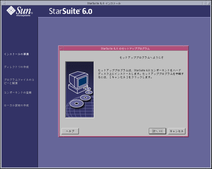This screenshot has height=169, width=212.
Task: Click the setup description paragraph text
Action: (x=141, y=74)
